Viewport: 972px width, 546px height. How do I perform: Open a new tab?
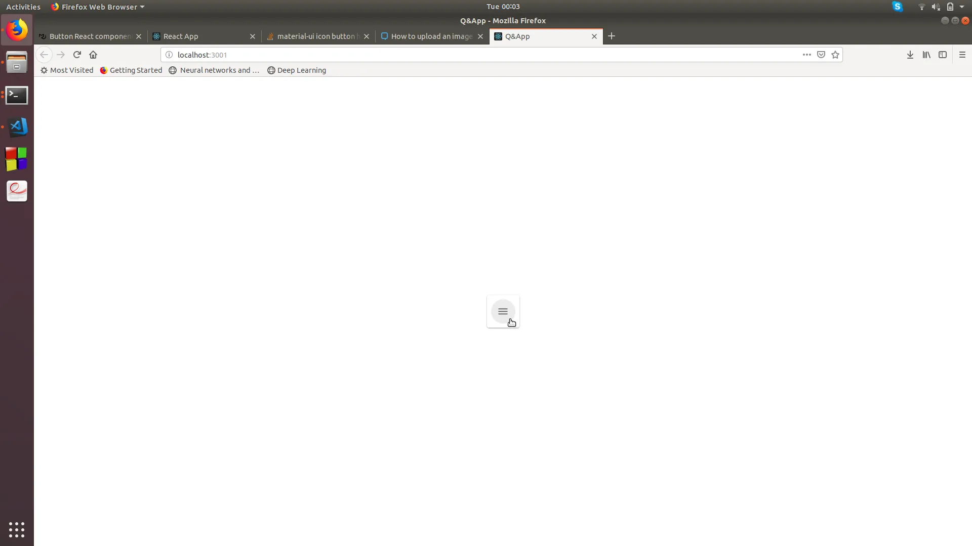[612, 36]
